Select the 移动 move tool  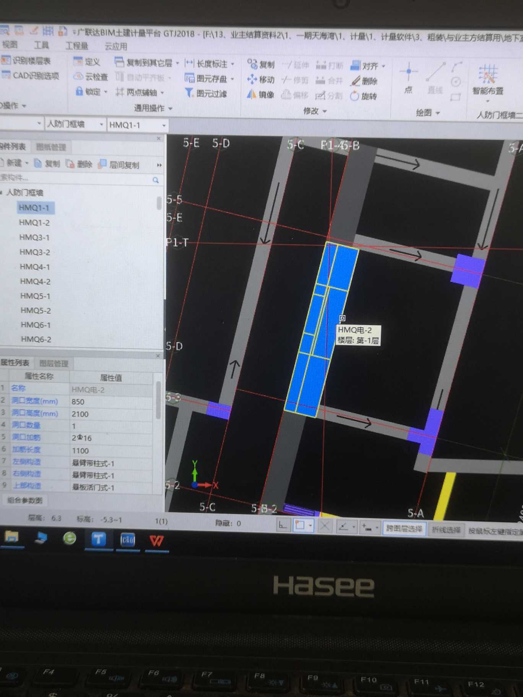(261, 79)
